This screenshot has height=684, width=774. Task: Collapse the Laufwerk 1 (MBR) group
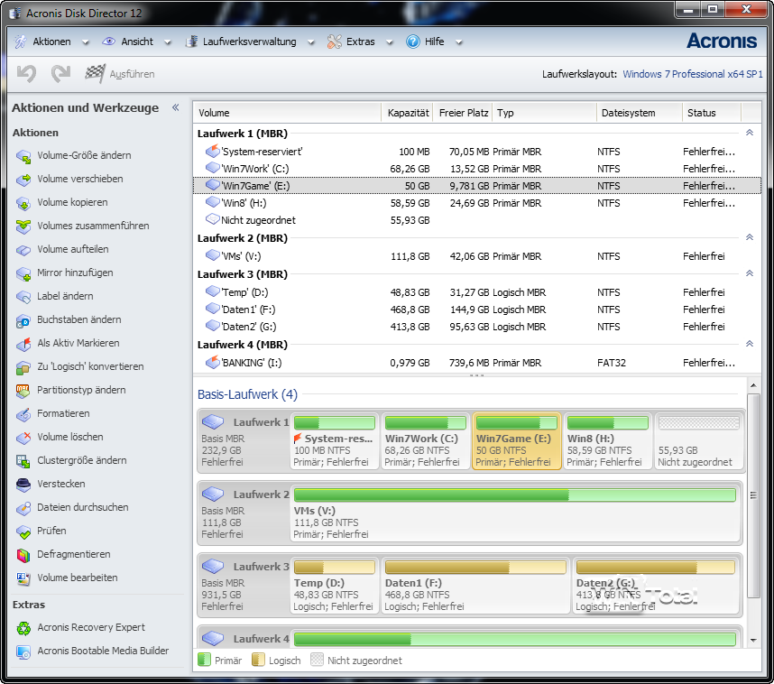(x=749, y=134)
